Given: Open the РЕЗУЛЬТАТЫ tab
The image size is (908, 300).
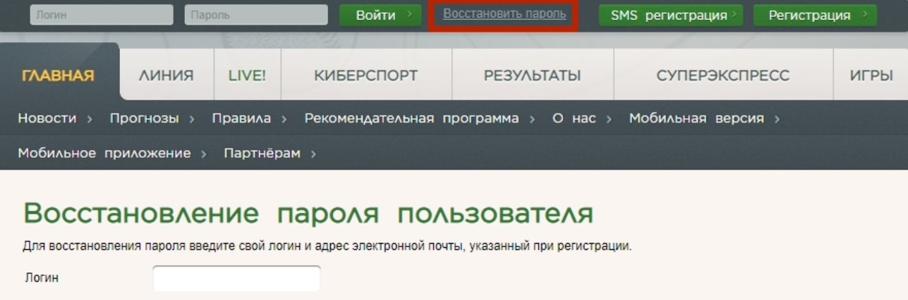Looking at the screenshot, I should click(532, 76).
